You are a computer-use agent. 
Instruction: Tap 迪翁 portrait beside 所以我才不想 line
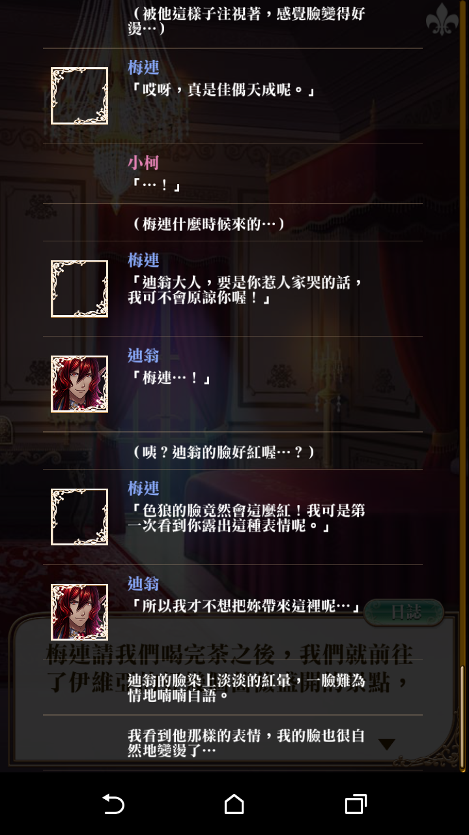click(79, 612)
